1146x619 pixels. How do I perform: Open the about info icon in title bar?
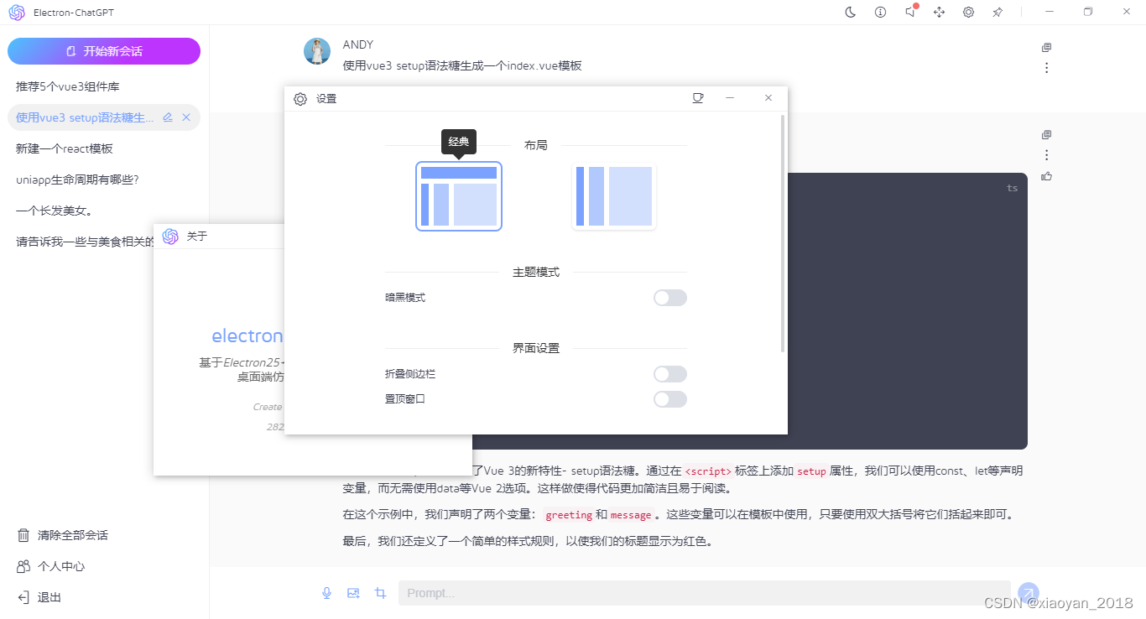(880, 13)
